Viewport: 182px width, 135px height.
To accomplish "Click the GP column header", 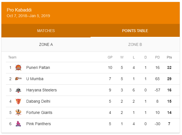I will (x=110, y=57).
